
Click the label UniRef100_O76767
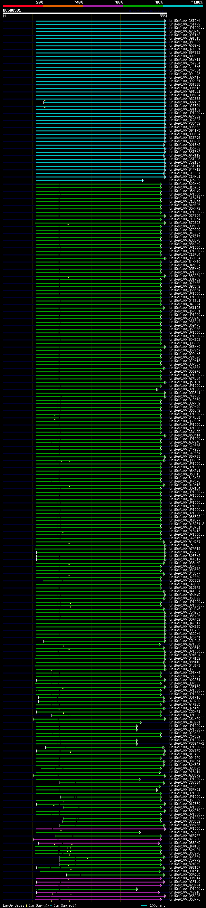(x=185, y=237)
